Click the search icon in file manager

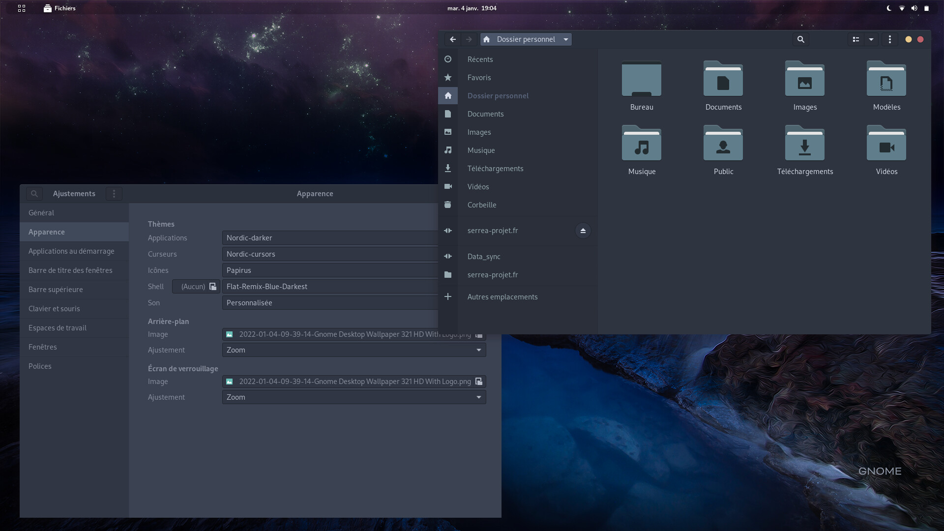pyautogui.click(x=801, y=39)
